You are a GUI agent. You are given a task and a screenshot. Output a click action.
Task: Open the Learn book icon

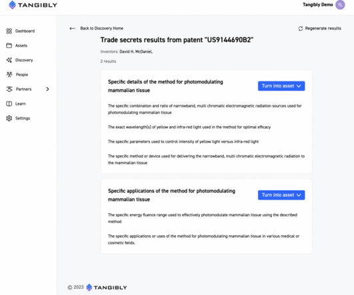[x=9, y=103]
